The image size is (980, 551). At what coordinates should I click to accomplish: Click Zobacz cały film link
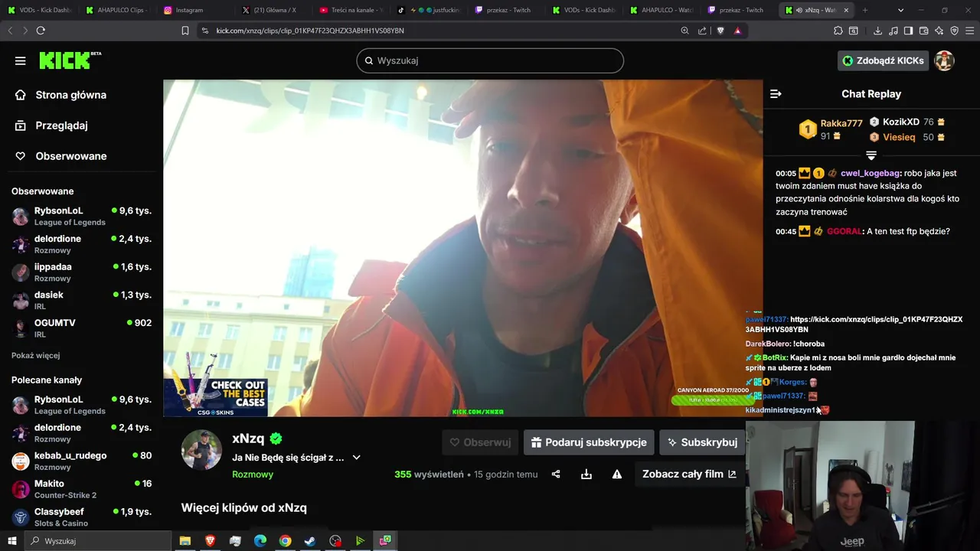click(689, 474)
